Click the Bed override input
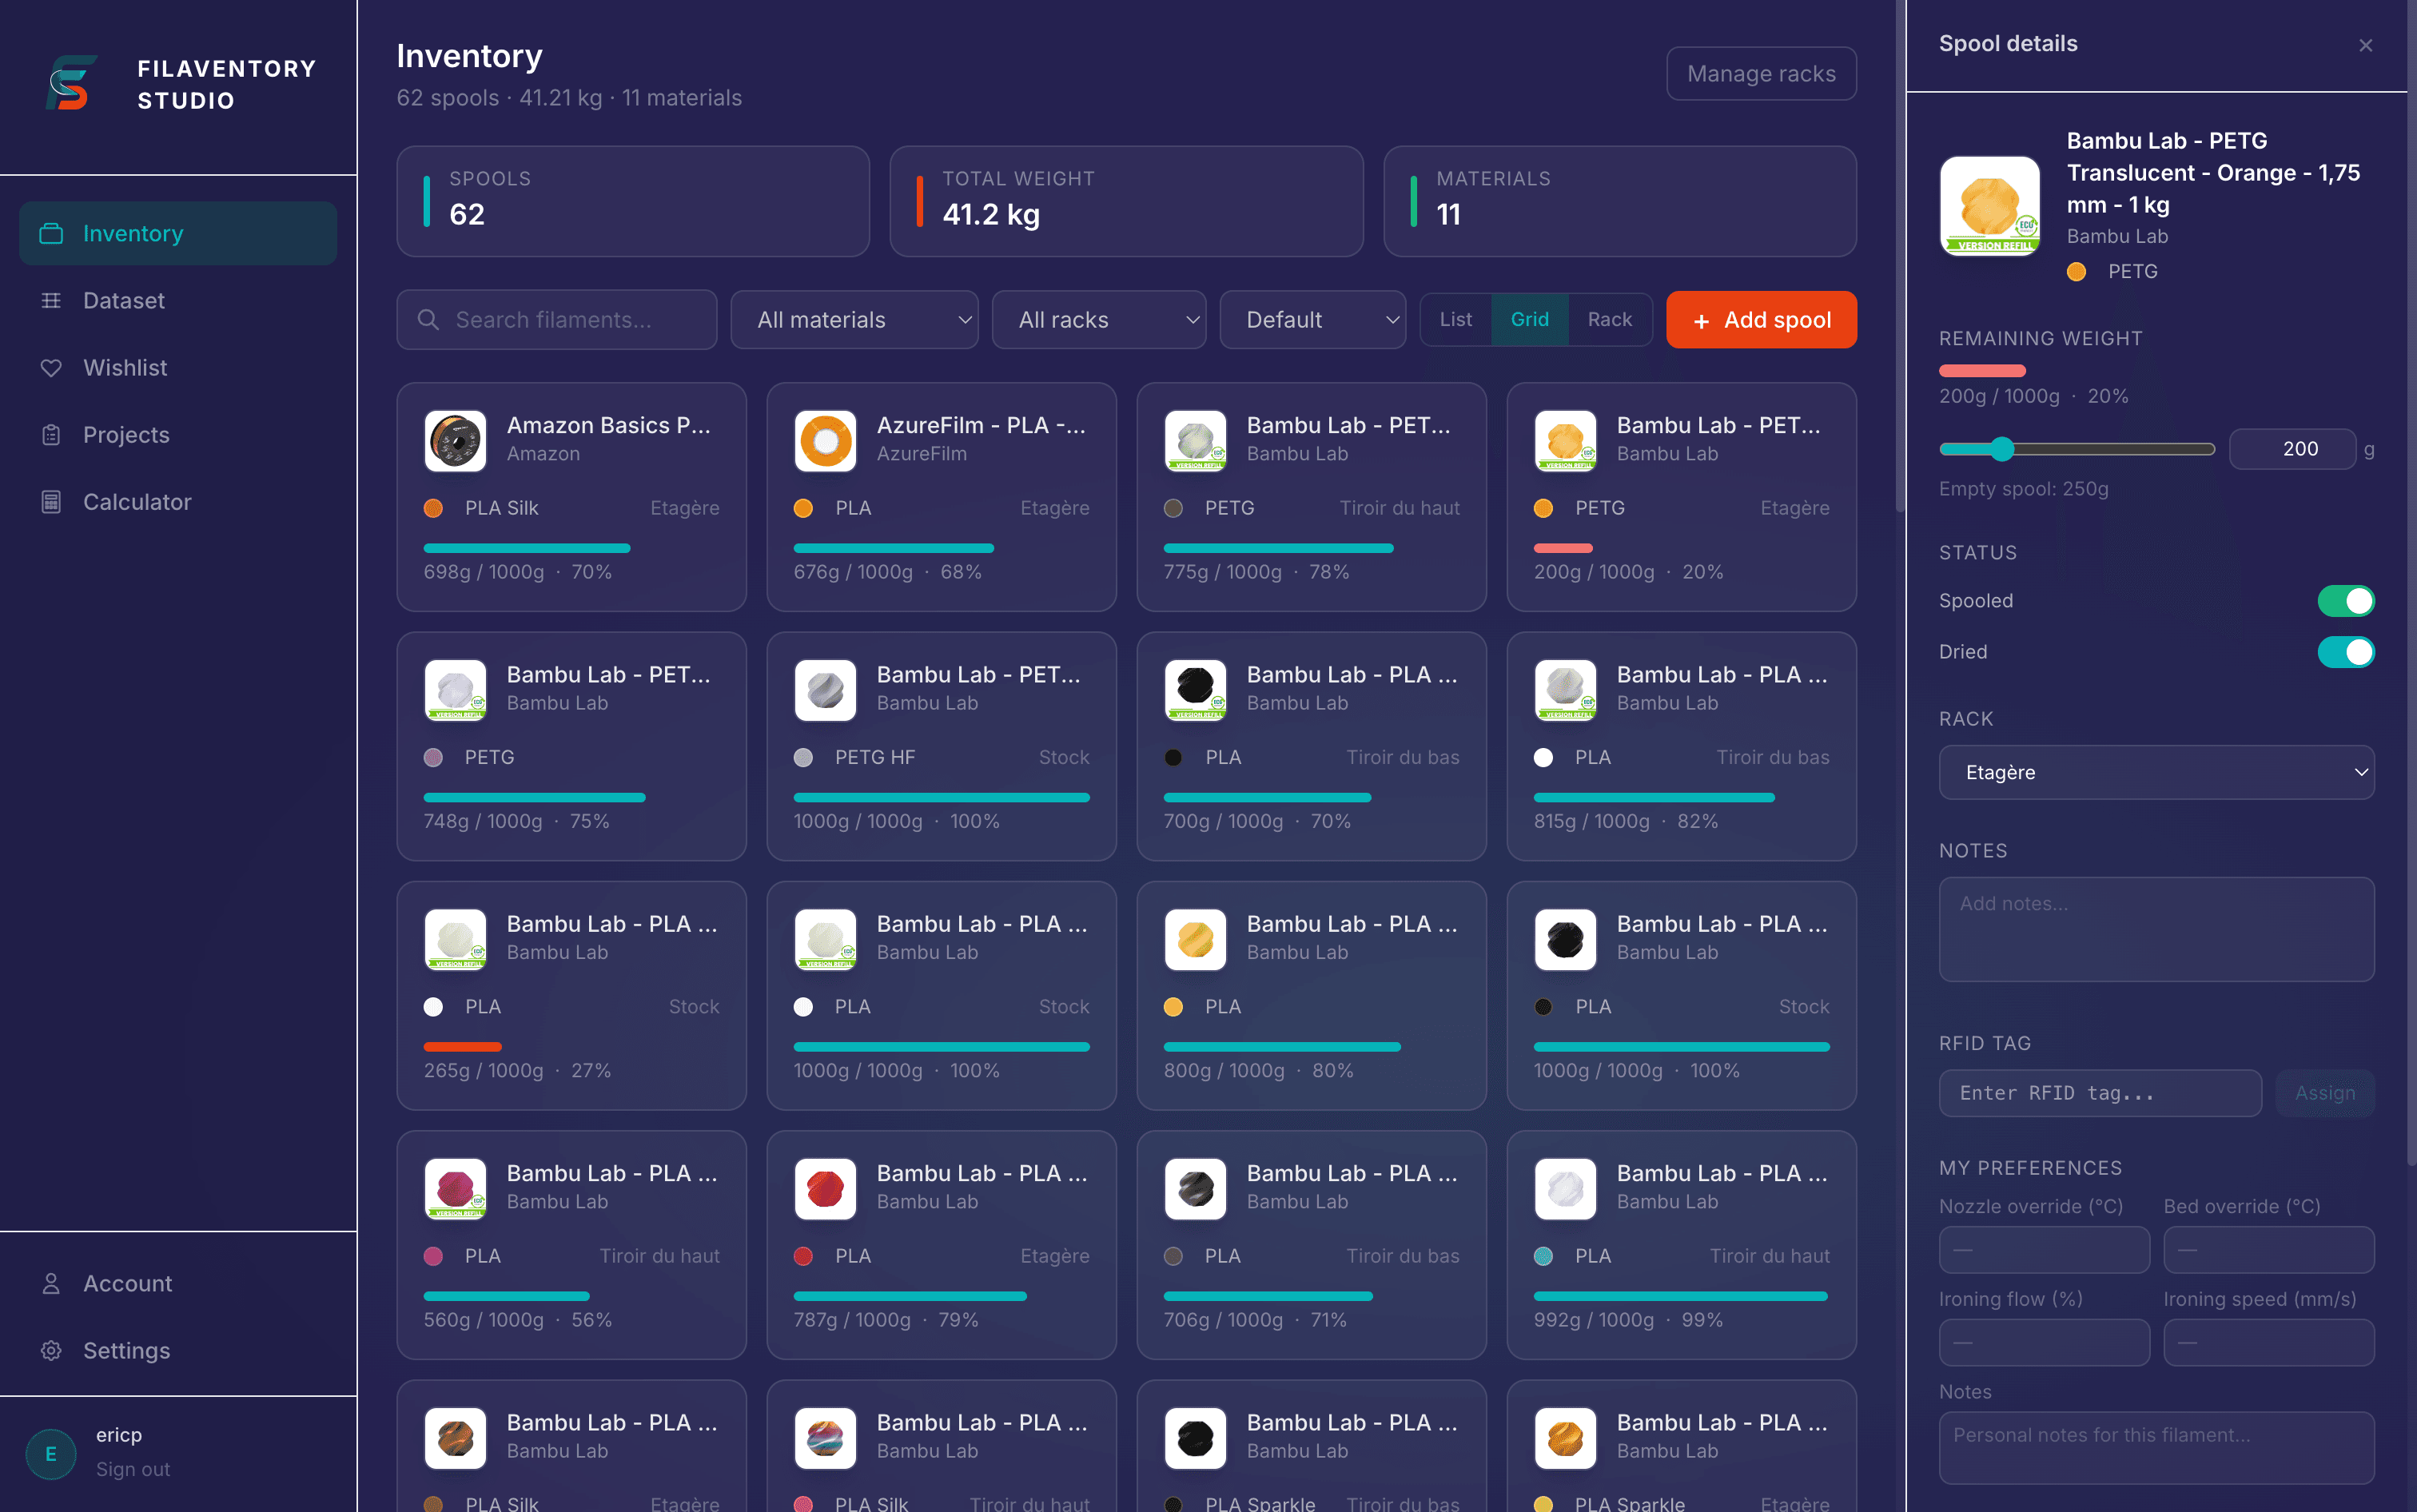 click(x=2268, y=1249)
